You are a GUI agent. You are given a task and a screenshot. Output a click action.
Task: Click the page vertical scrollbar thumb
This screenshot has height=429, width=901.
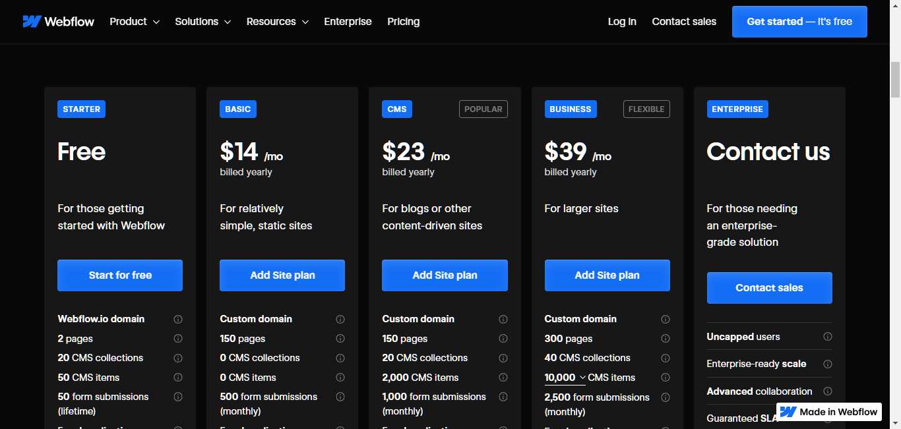(895, 80)
